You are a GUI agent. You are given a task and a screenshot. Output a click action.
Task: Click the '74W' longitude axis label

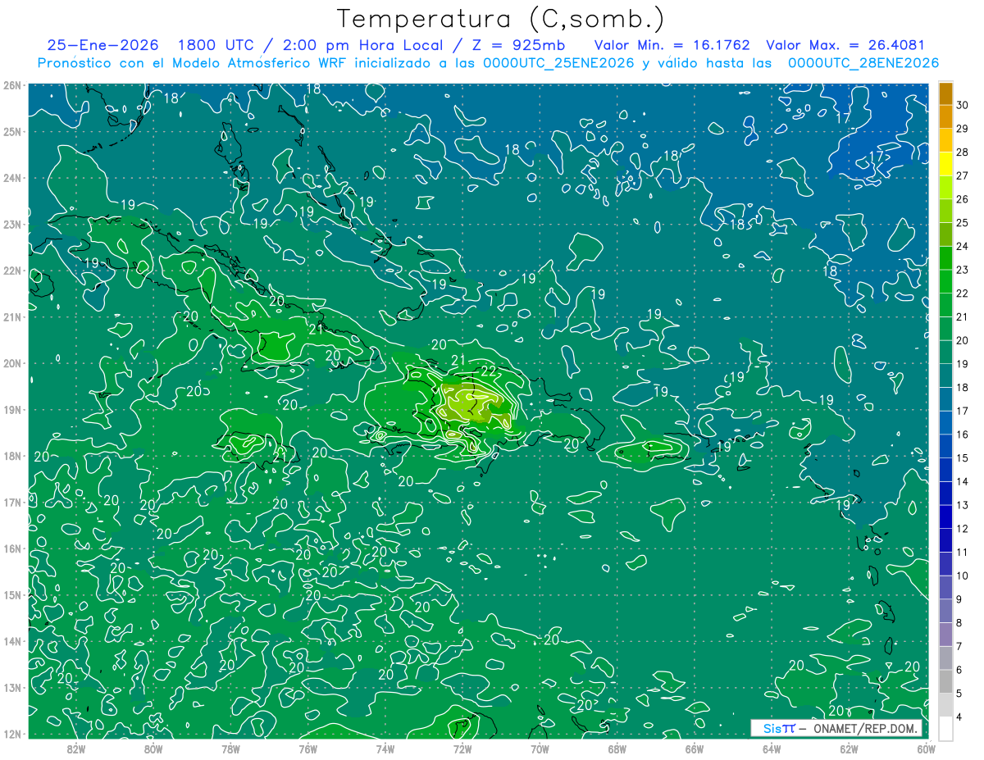pyautogui.click(x=385, y=748)
